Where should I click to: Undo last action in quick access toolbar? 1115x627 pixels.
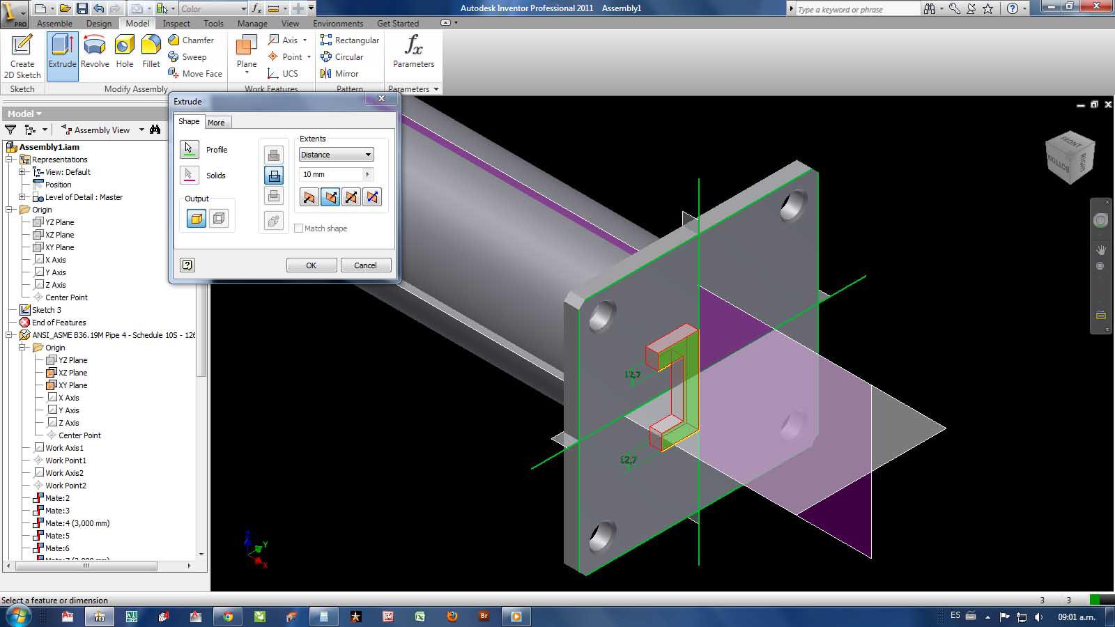(98, 8)
